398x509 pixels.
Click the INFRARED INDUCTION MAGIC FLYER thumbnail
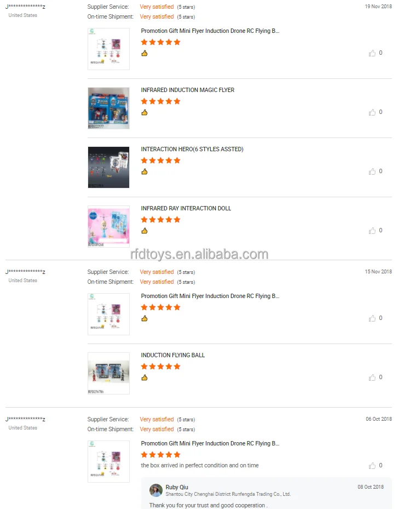pos(108,108)
